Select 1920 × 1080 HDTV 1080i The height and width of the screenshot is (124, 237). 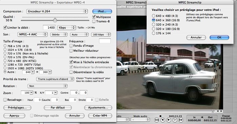5,68
